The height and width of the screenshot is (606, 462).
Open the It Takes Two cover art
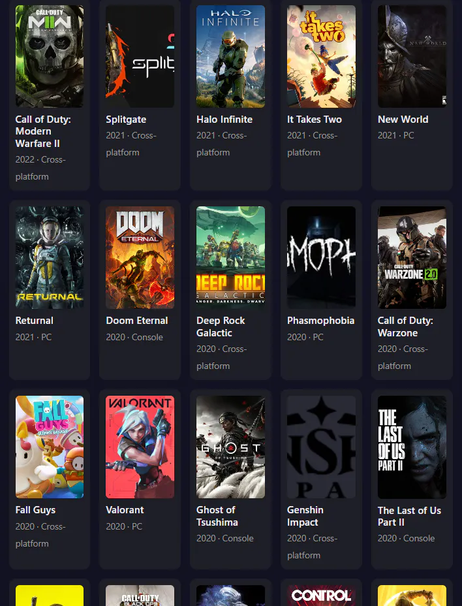pos(322,56)
